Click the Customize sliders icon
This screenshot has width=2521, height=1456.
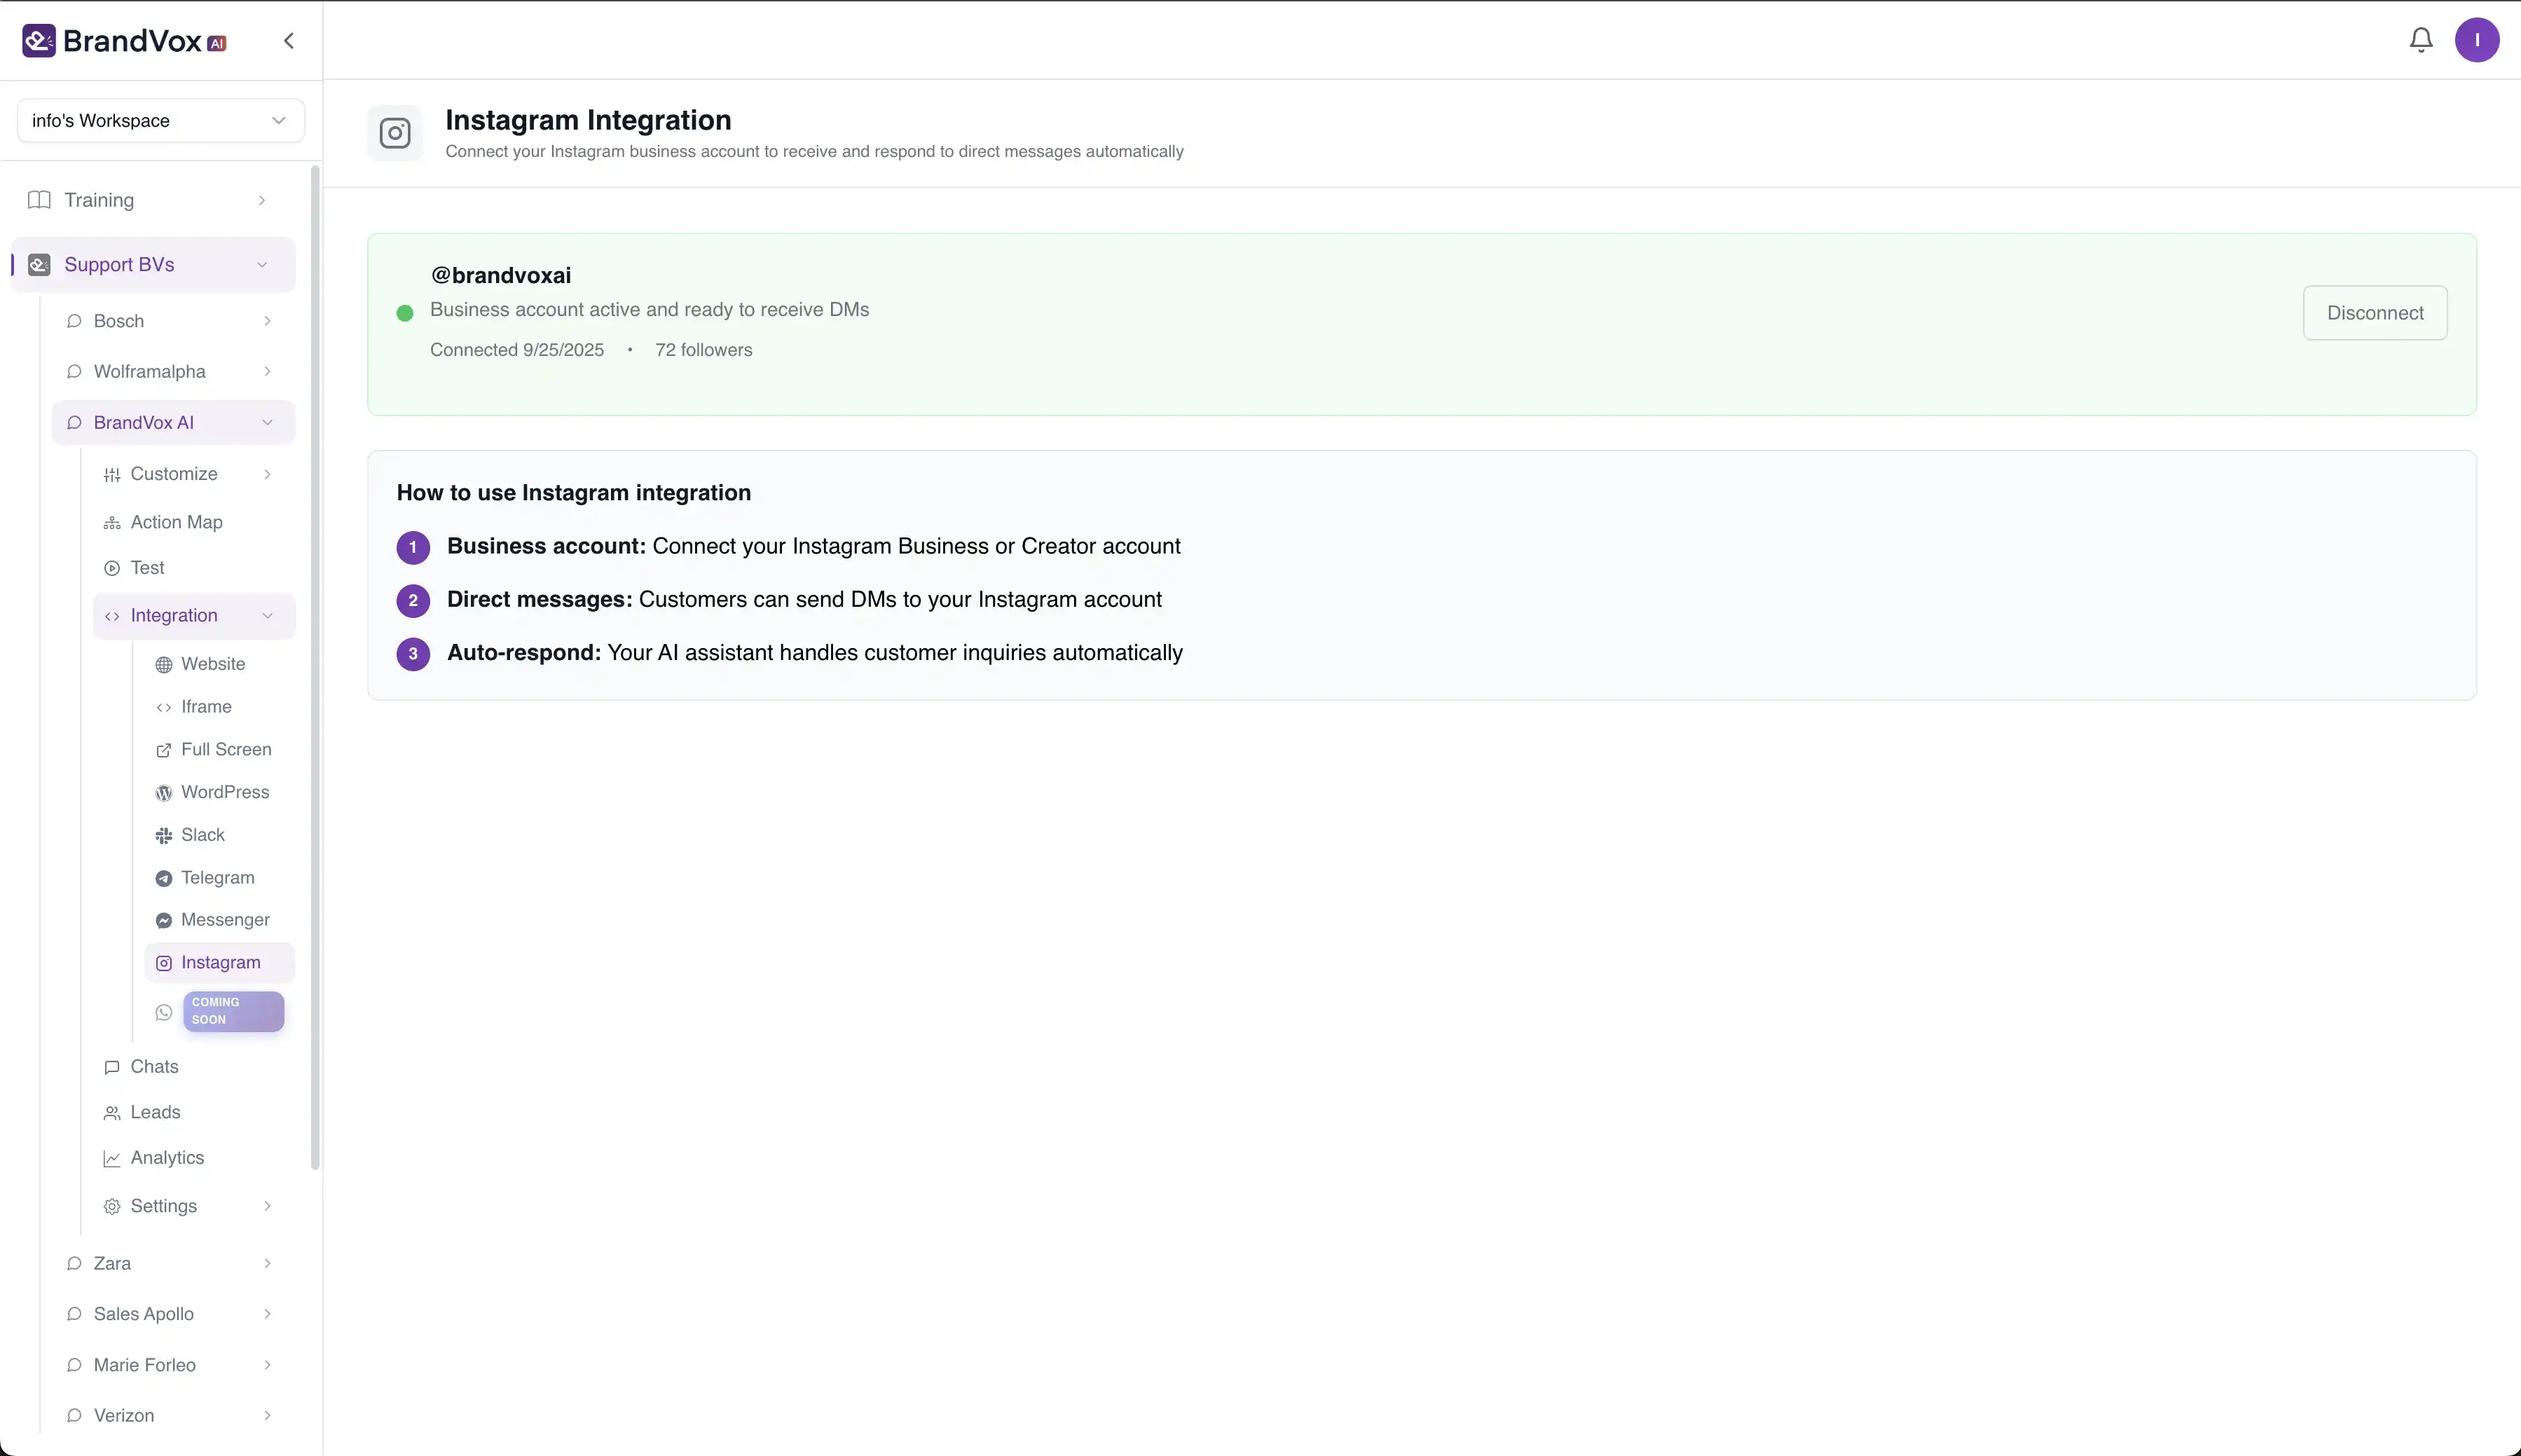click(x=112, y=475)
